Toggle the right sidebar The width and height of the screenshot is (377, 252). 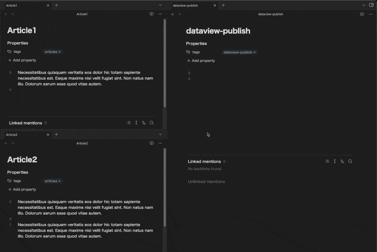point(371,5)
